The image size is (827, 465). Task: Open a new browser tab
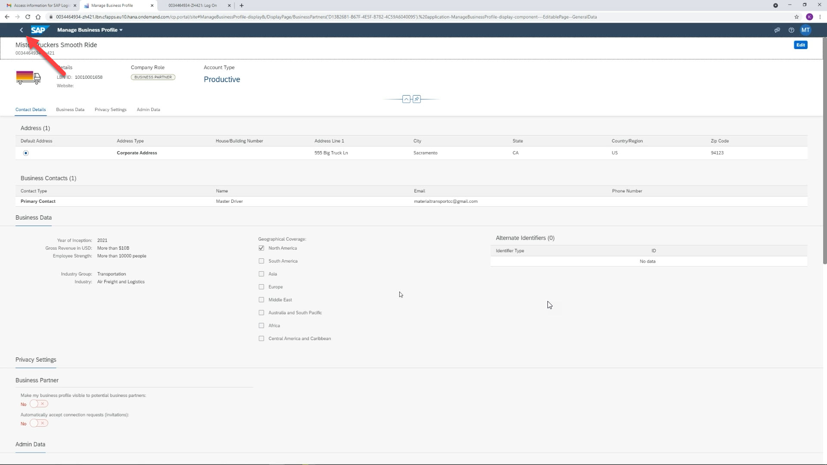(242, 6)
